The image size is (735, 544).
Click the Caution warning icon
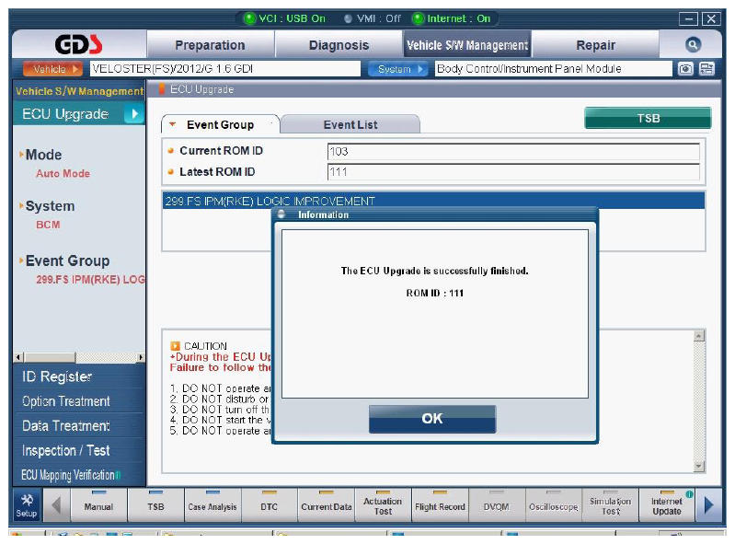(x=175, y=345)
